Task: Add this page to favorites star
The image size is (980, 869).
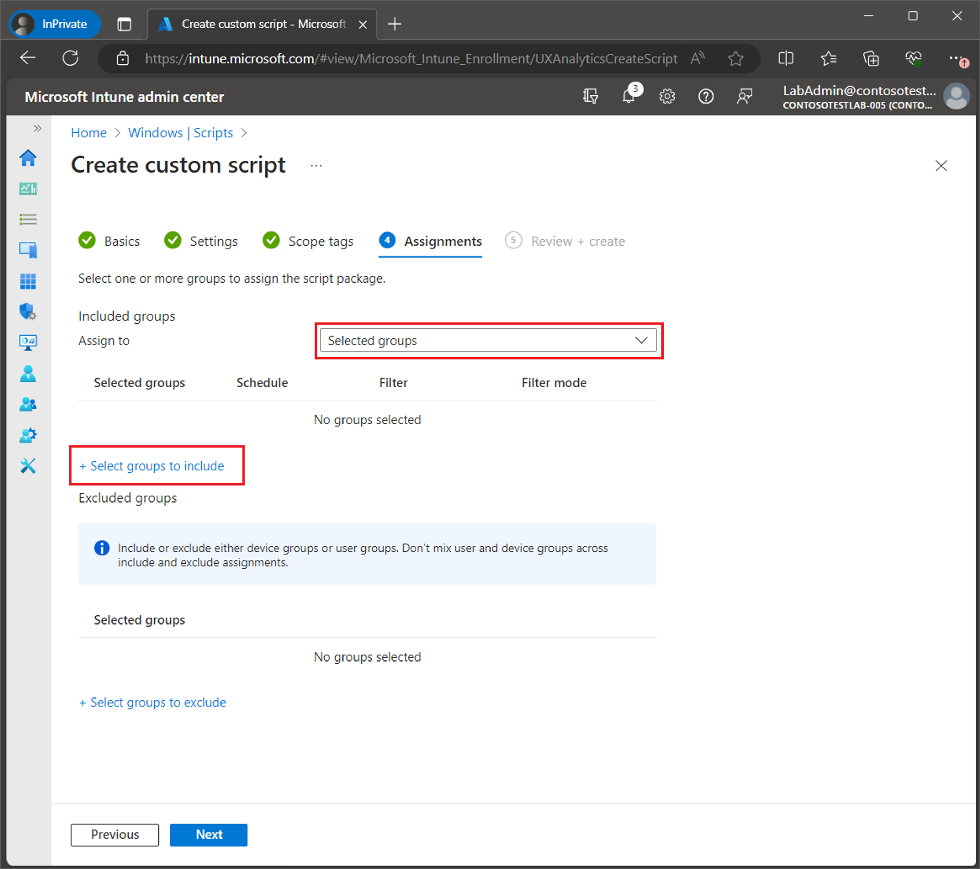Action: (x=735, y=58)
